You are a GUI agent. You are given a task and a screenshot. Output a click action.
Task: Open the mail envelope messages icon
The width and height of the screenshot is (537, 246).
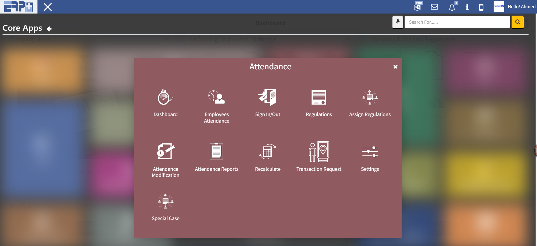coord(434,7)
